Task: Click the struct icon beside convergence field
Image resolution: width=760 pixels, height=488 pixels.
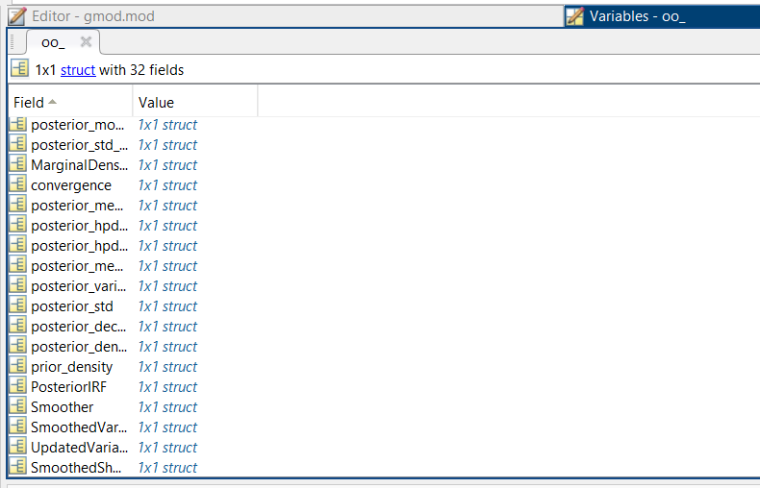Action: 18,184
